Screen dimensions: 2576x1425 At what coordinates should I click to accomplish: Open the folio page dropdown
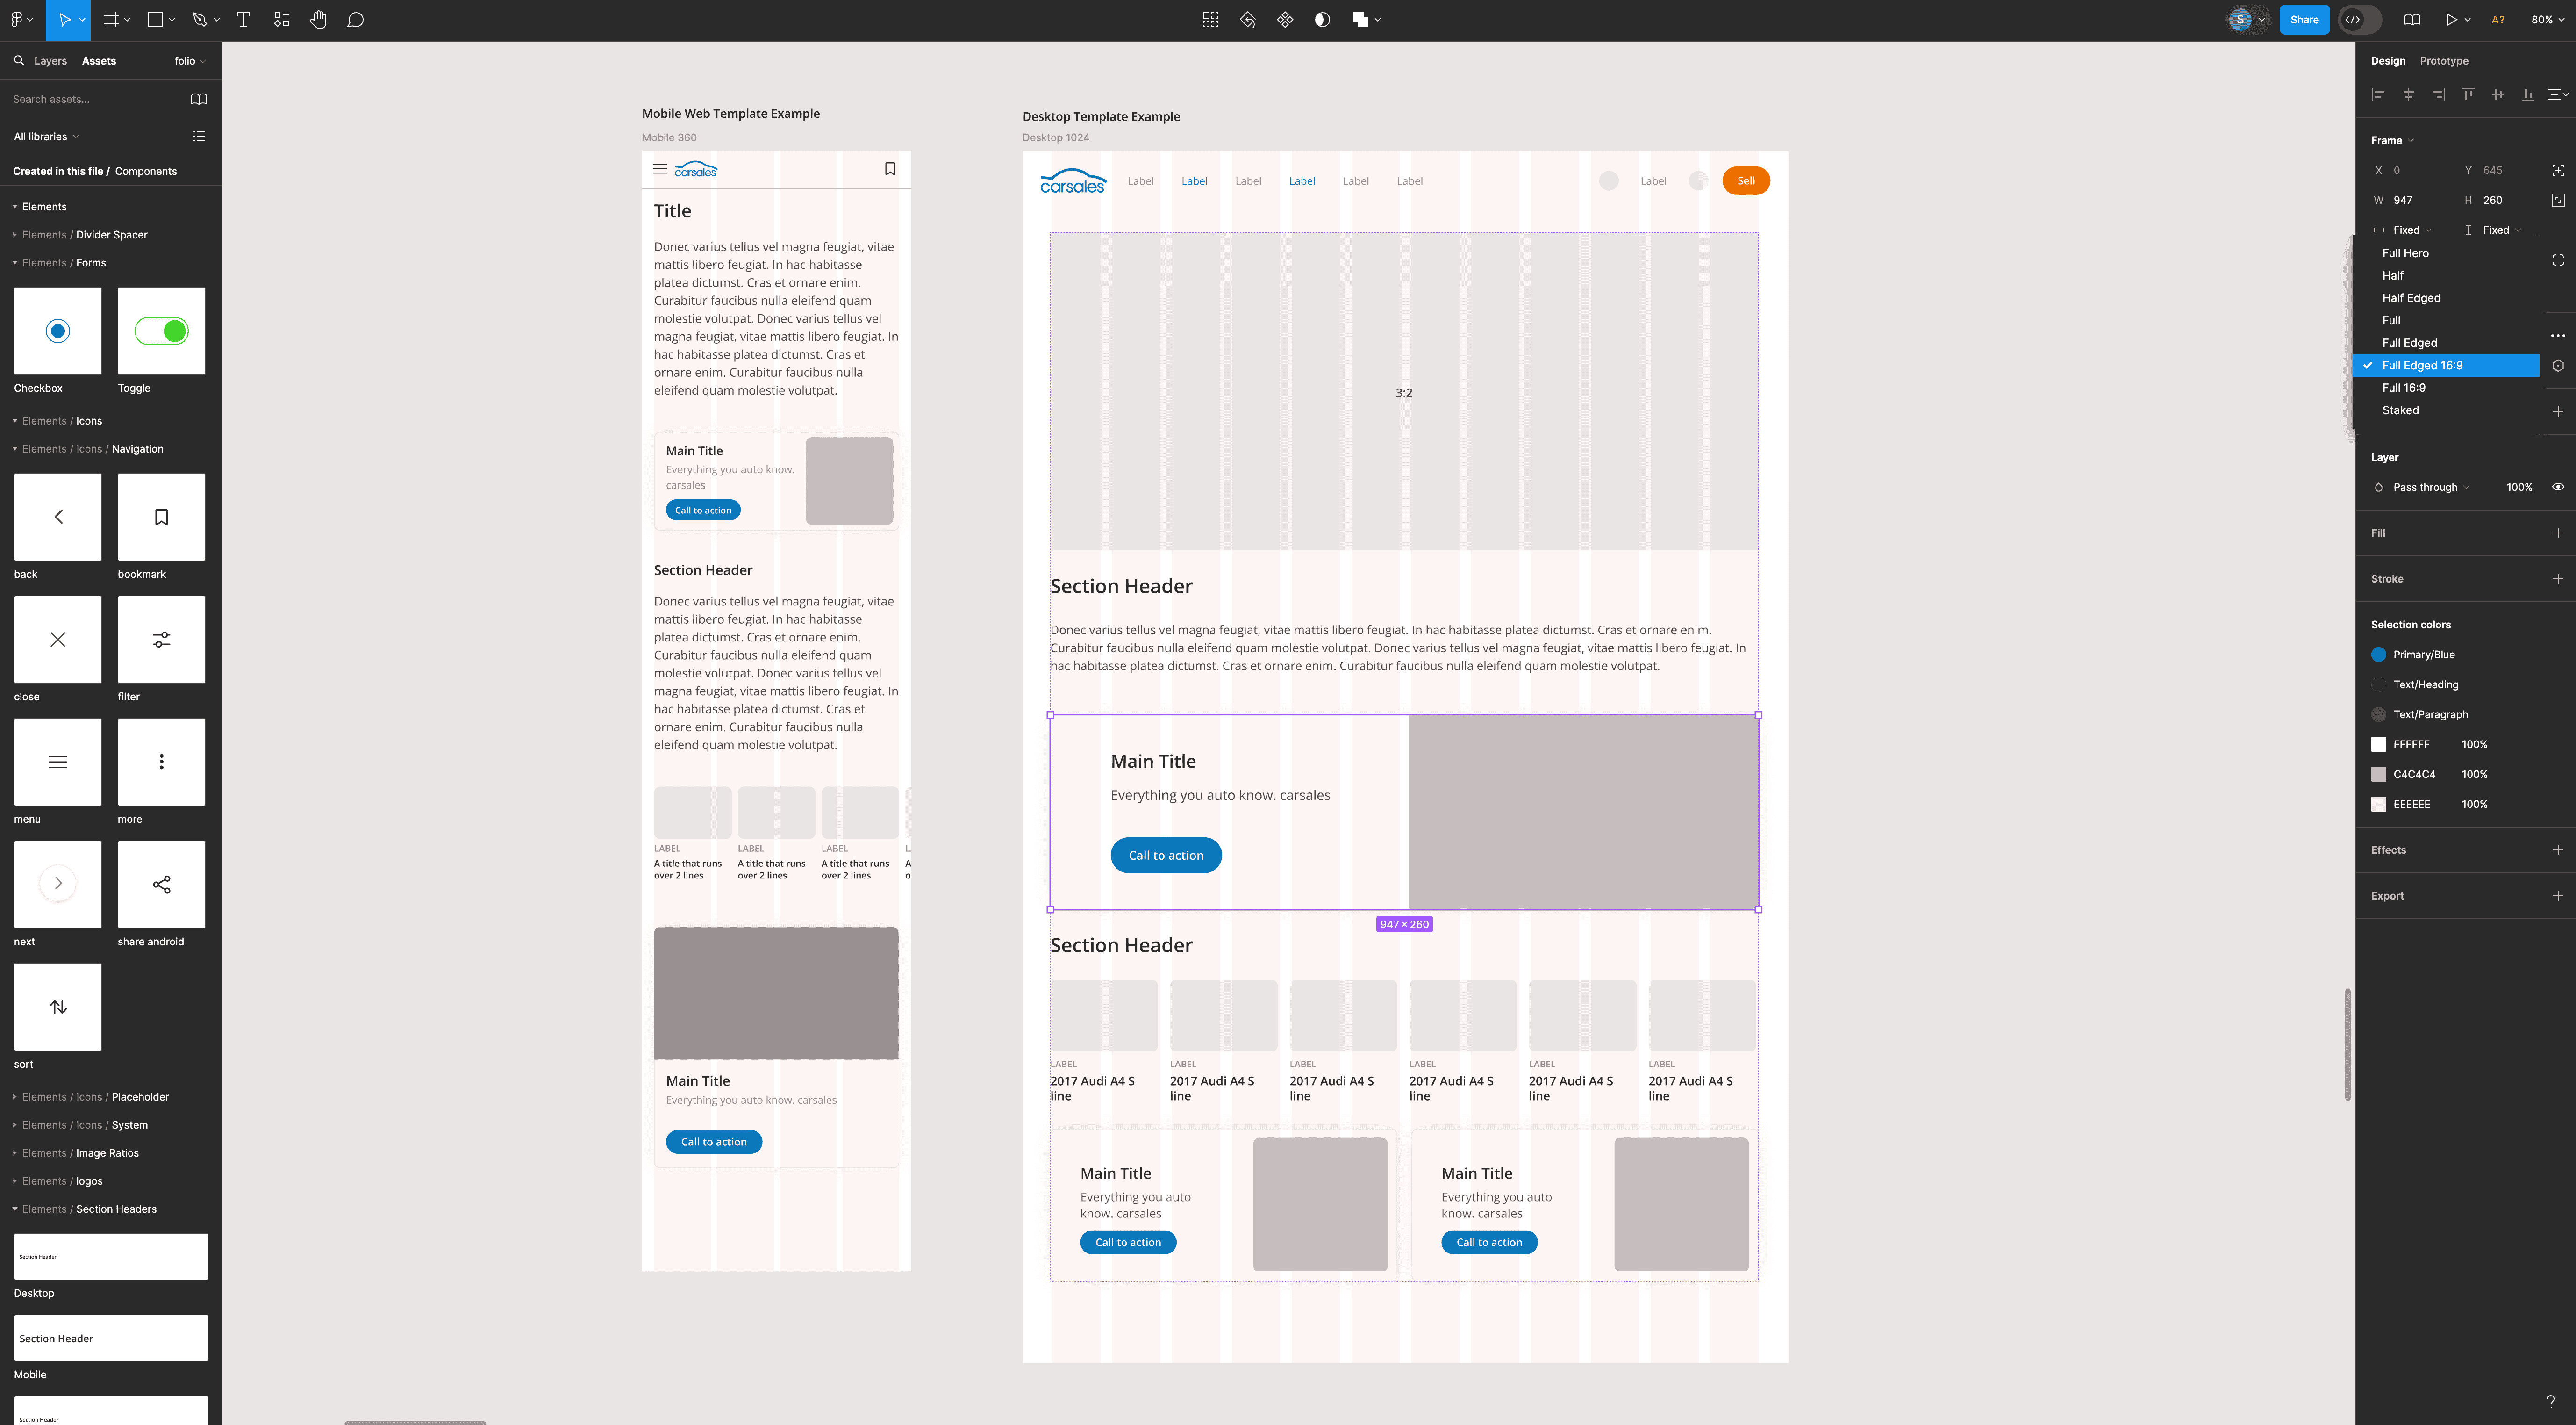click(x=190, y=61)
